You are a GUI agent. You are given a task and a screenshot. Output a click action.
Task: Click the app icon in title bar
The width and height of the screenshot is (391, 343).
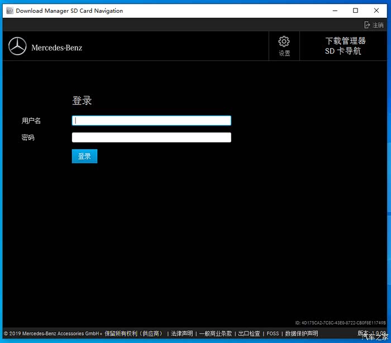coord(9,11)
